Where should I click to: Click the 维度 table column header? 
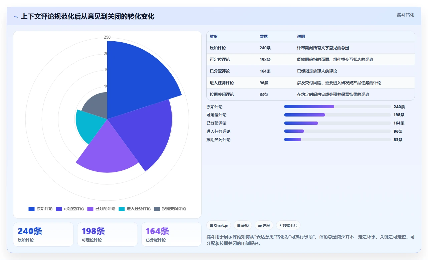pyautogui.click(x=214, y=37)
